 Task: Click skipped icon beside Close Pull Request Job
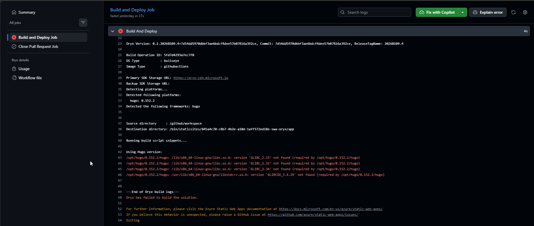point(14,46)
